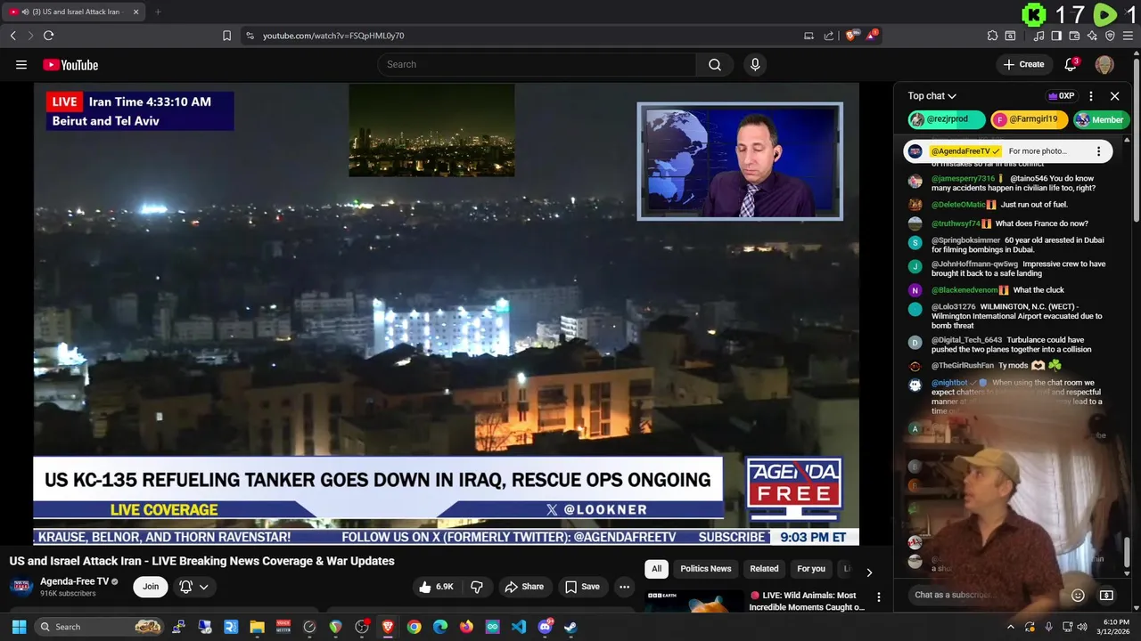Open a new browser tab
Screen dimensions: 1141x641
[158, 12]
